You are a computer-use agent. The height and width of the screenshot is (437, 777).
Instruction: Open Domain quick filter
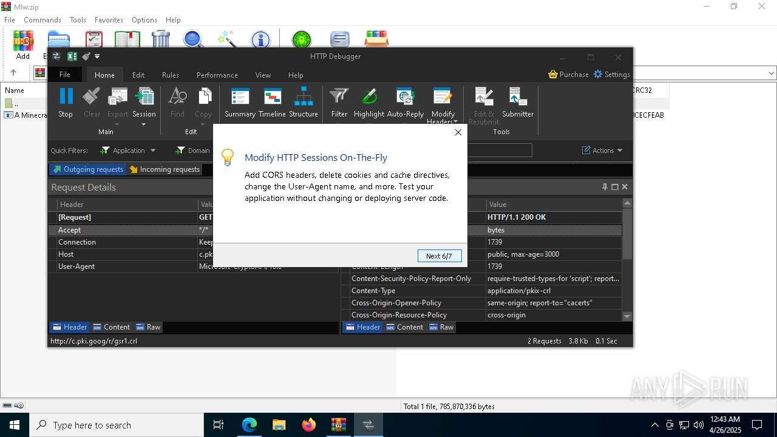pos(192,151)
